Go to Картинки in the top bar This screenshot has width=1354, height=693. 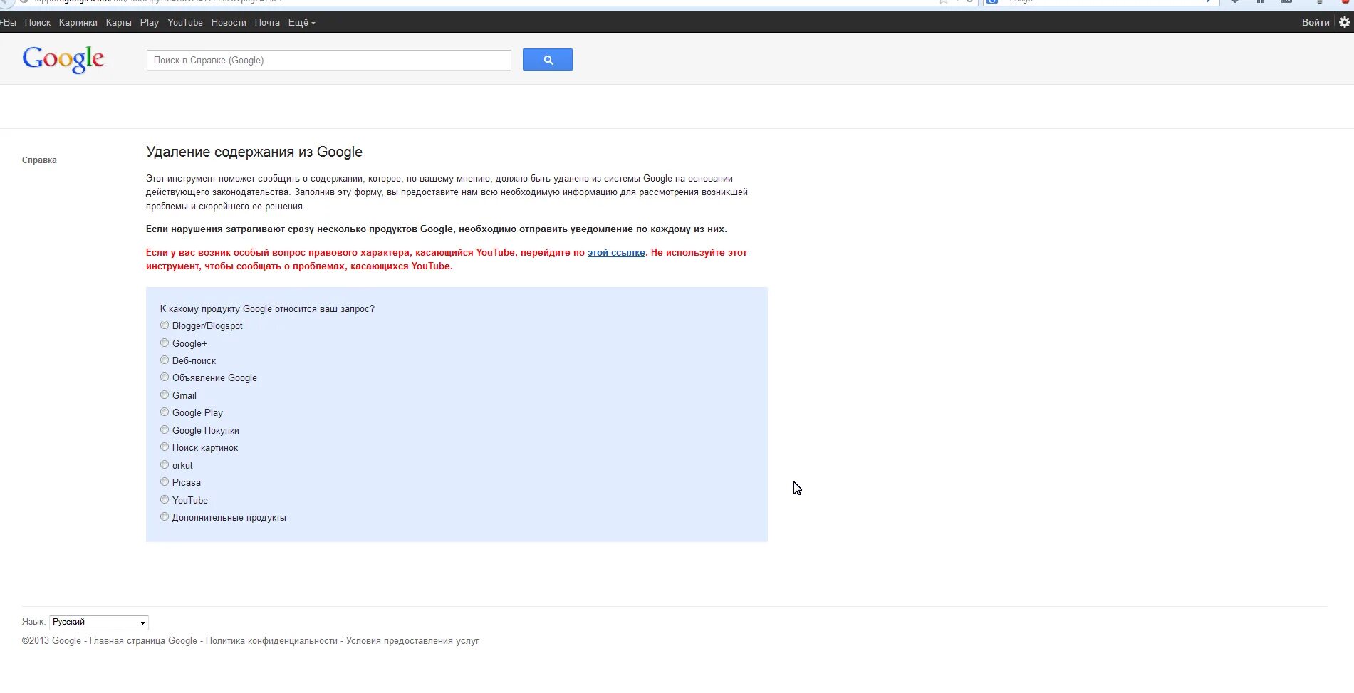(x=78, y=23)
